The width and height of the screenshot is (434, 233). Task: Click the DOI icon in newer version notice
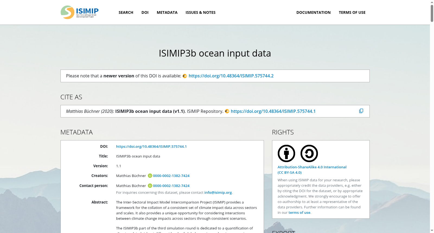[x=185, y=76]
